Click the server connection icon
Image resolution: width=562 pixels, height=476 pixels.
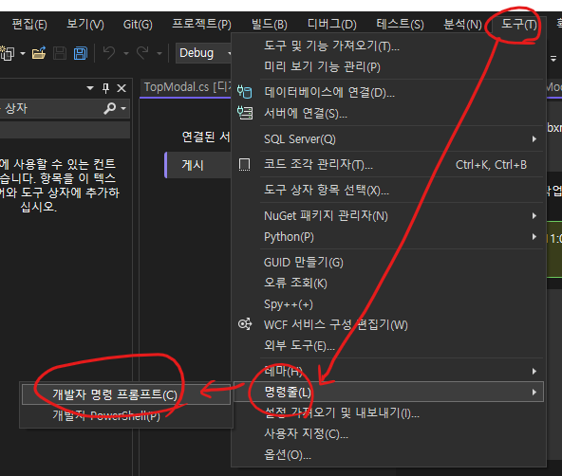click(x=245, y=113)
